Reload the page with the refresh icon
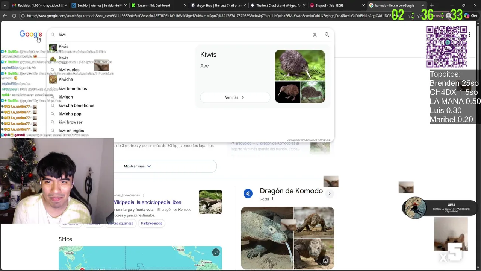Image resolution: width=481 pixels, height=271 pixels. coord(14,16)
